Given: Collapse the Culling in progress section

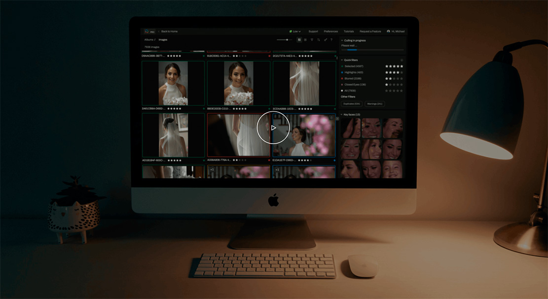Looking at the screenshot, I should click(341, 40).
